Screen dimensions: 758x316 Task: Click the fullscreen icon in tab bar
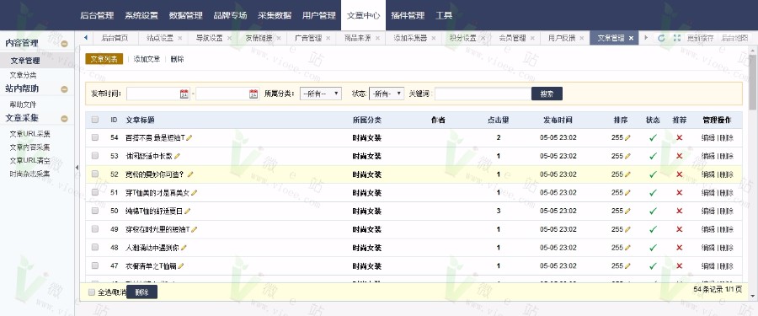tap(676, 38)
